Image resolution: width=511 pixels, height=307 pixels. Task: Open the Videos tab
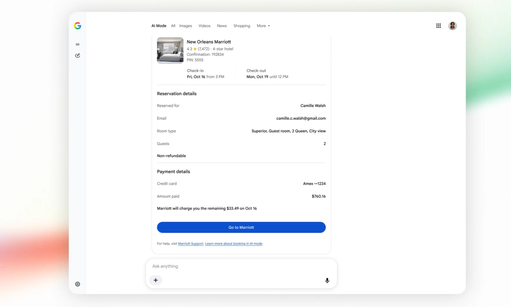(x=204, y=26)
